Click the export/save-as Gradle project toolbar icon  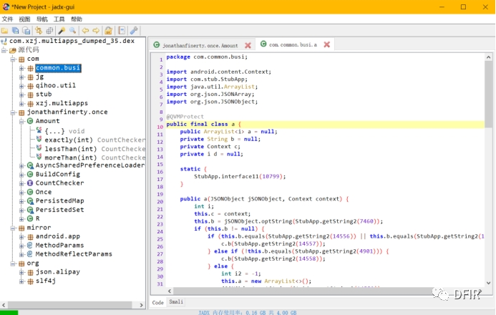pyautogui.click(x=26, y=31)
